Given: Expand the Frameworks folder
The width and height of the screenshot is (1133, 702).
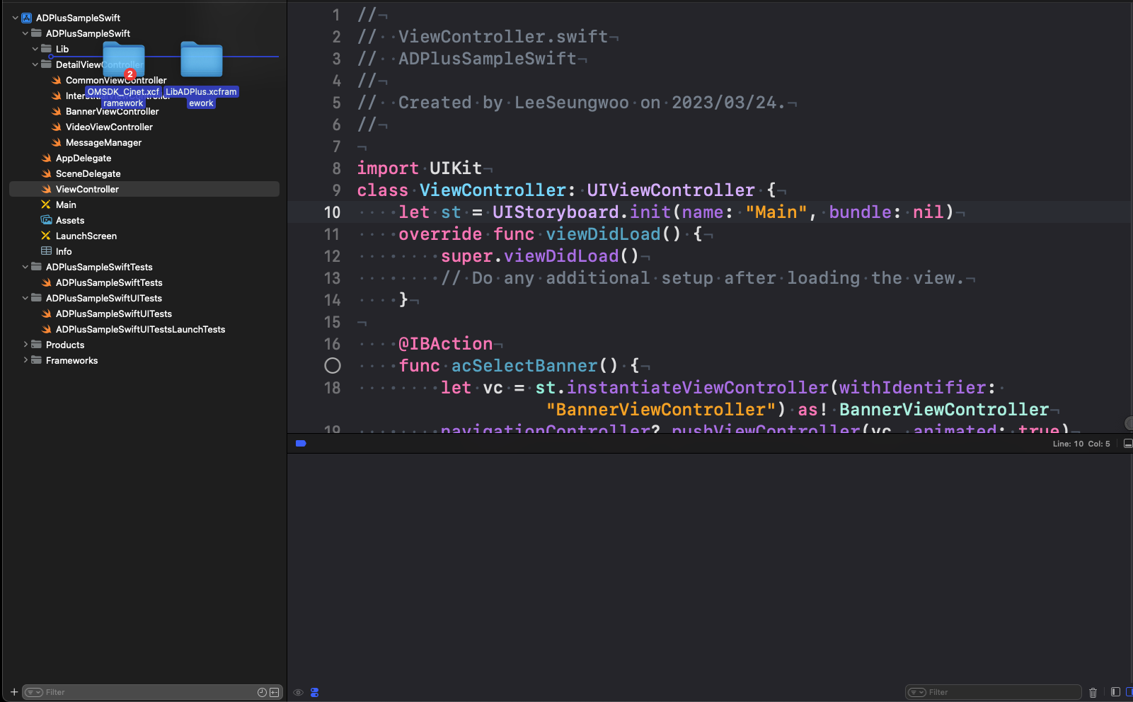Looking at the screenshot, I should coord(26,360).
